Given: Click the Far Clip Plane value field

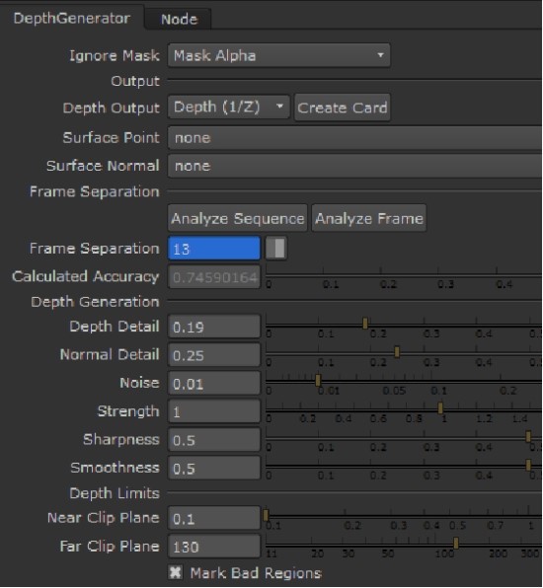Looking at the screenshot, I should pos(214,547).
